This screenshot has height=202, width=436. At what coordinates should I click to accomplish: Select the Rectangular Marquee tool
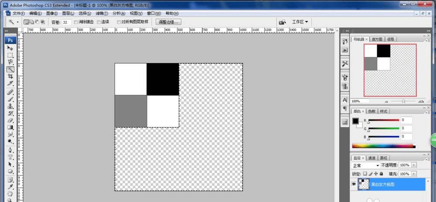pos(10,55)
